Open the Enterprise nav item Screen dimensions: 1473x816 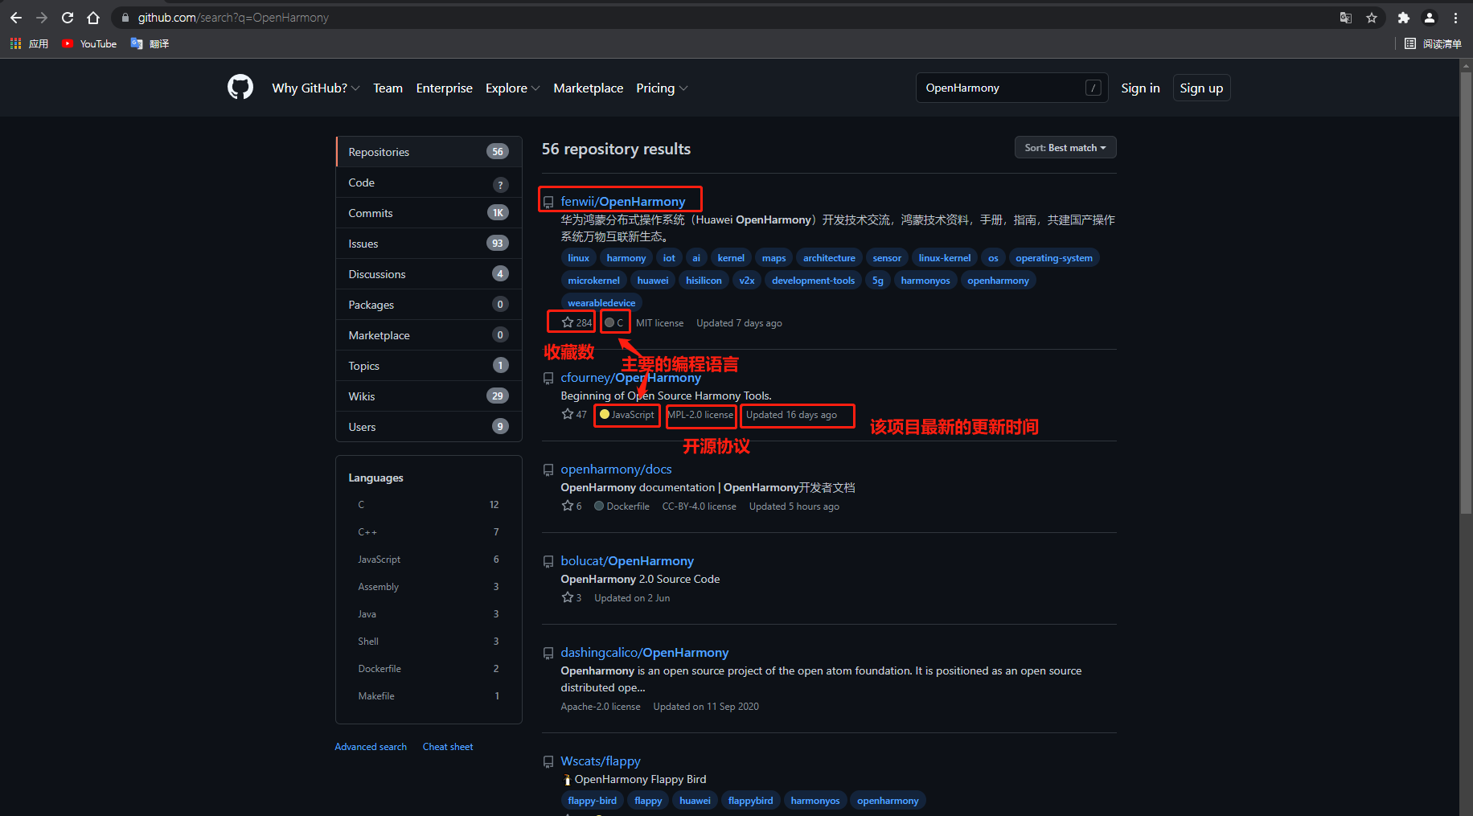(x=444, y=88)
